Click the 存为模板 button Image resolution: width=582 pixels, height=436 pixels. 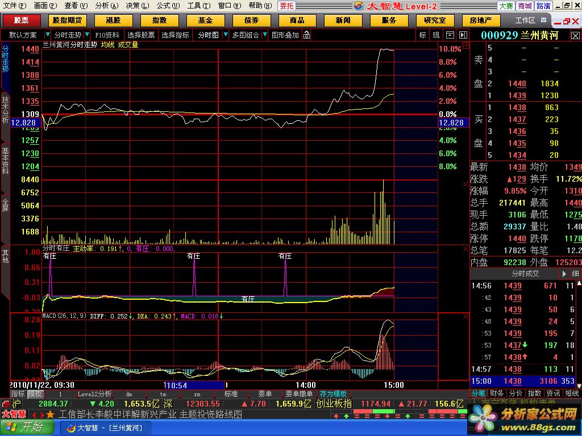[x=333, y=394]
